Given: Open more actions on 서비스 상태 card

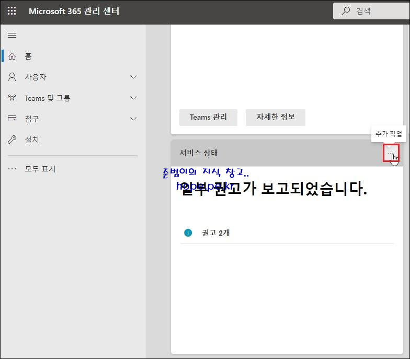Looking at the screenshot, I should coord(391,153).
